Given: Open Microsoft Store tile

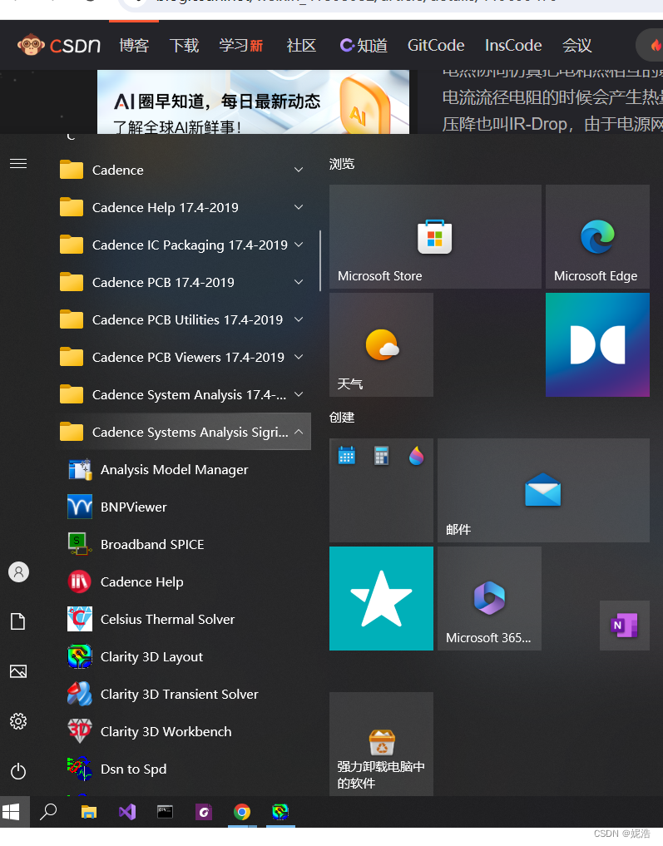Looking at the screenshot, I should pyautogui.click(x=435, y=236).
